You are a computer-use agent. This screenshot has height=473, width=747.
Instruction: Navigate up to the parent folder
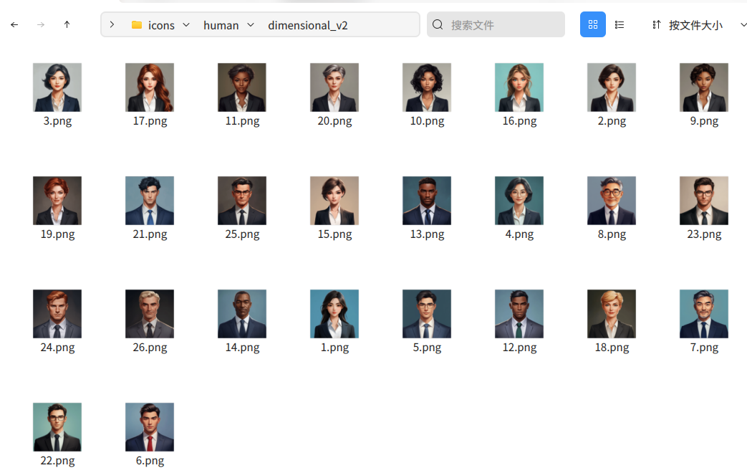pyautogui.click(x=67, y=25)
